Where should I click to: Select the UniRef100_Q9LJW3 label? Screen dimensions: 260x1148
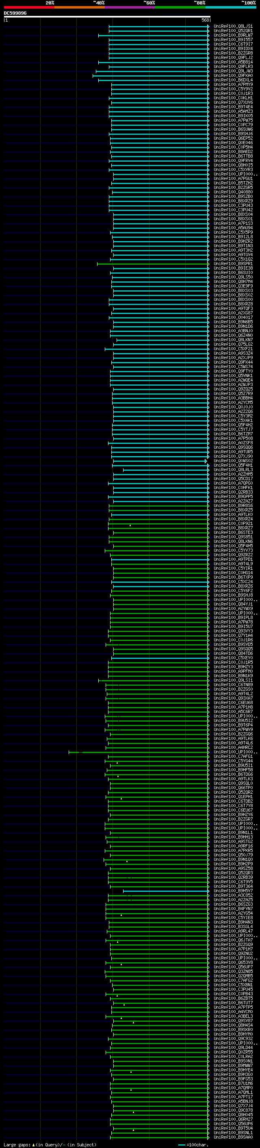pos(233,71)
